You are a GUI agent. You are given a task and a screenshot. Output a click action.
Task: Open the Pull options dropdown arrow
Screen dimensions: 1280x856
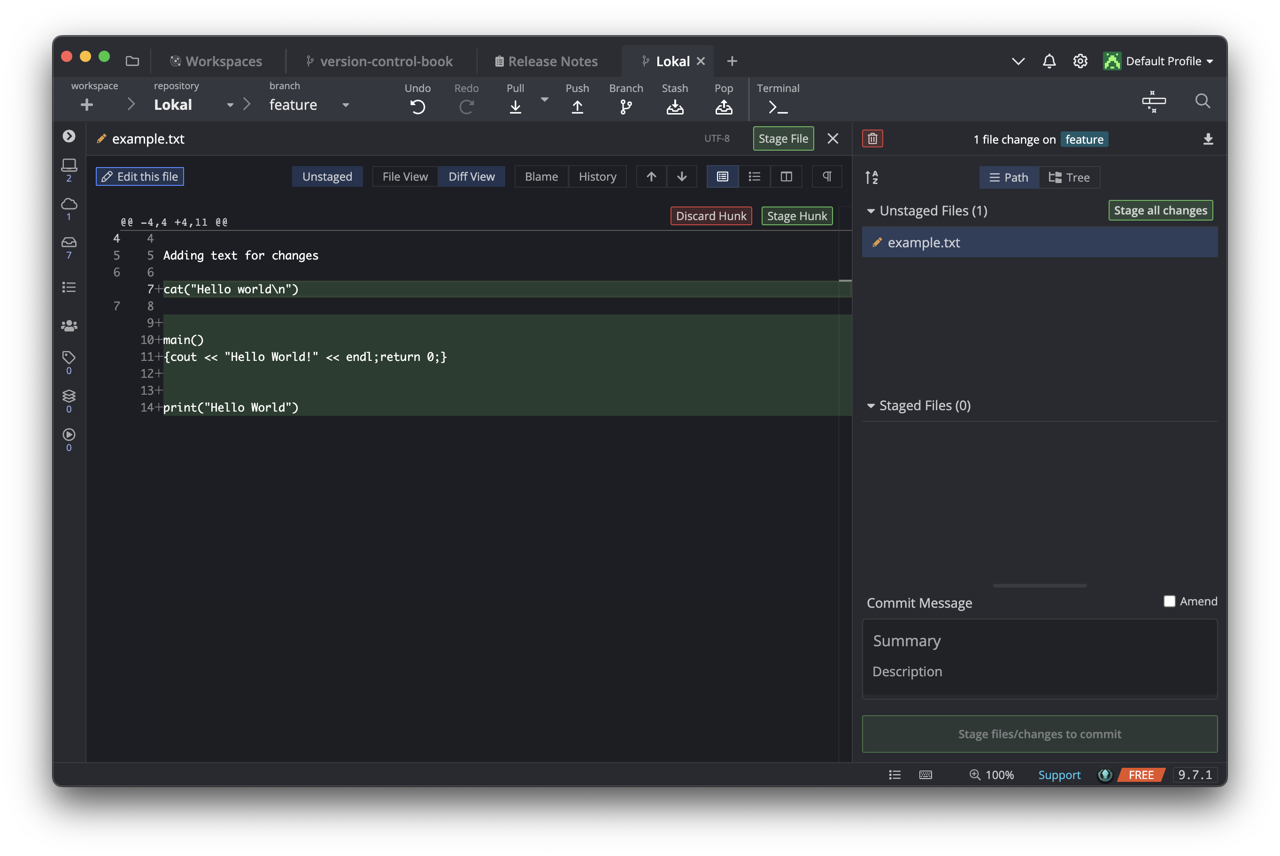click(544, 99)
